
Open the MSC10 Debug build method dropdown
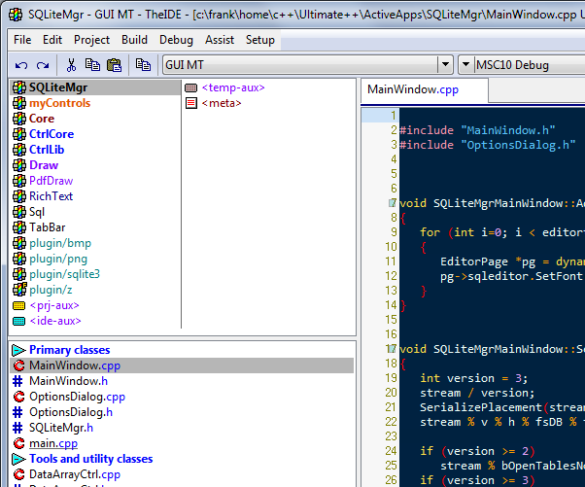(465, 65)
